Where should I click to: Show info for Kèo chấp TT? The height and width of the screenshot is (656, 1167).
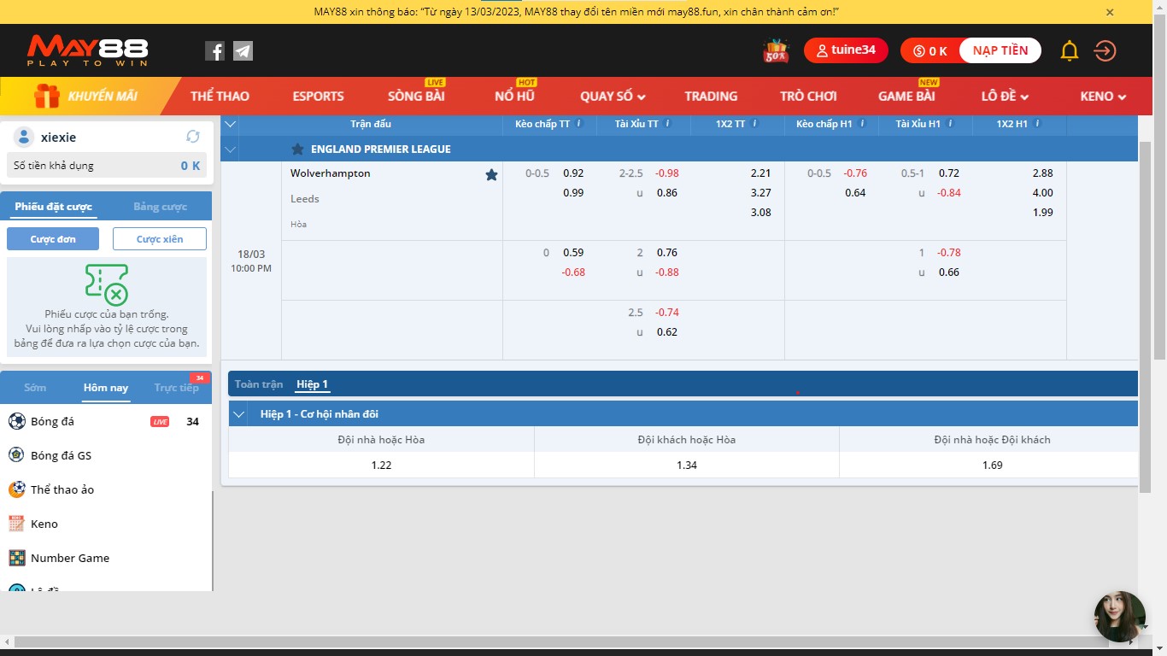click(579, 124)
